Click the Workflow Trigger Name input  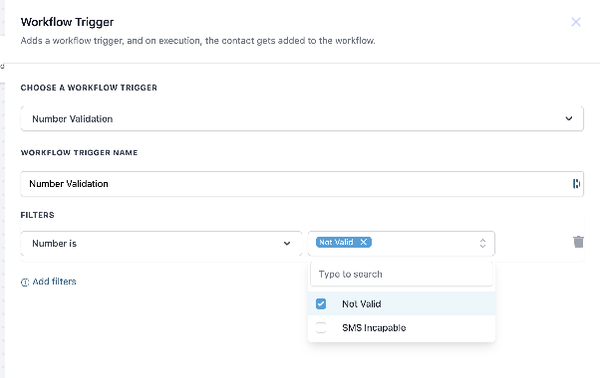[x=302, y=184]
